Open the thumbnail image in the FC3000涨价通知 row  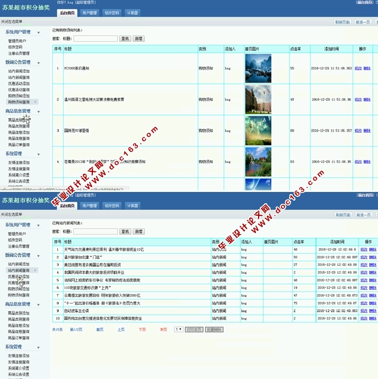point(258,68)
